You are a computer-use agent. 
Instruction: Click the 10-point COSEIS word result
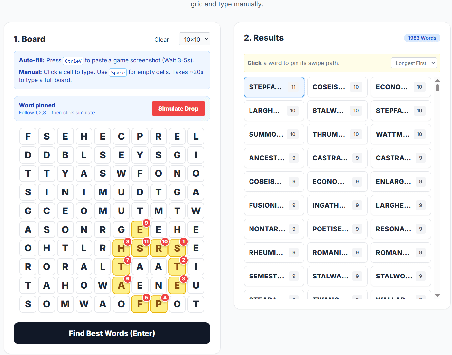(337, 87)
